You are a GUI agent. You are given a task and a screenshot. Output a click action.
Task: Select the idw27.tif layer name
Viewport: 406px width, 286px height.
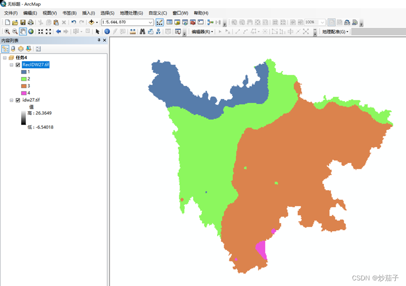[31, 100]
